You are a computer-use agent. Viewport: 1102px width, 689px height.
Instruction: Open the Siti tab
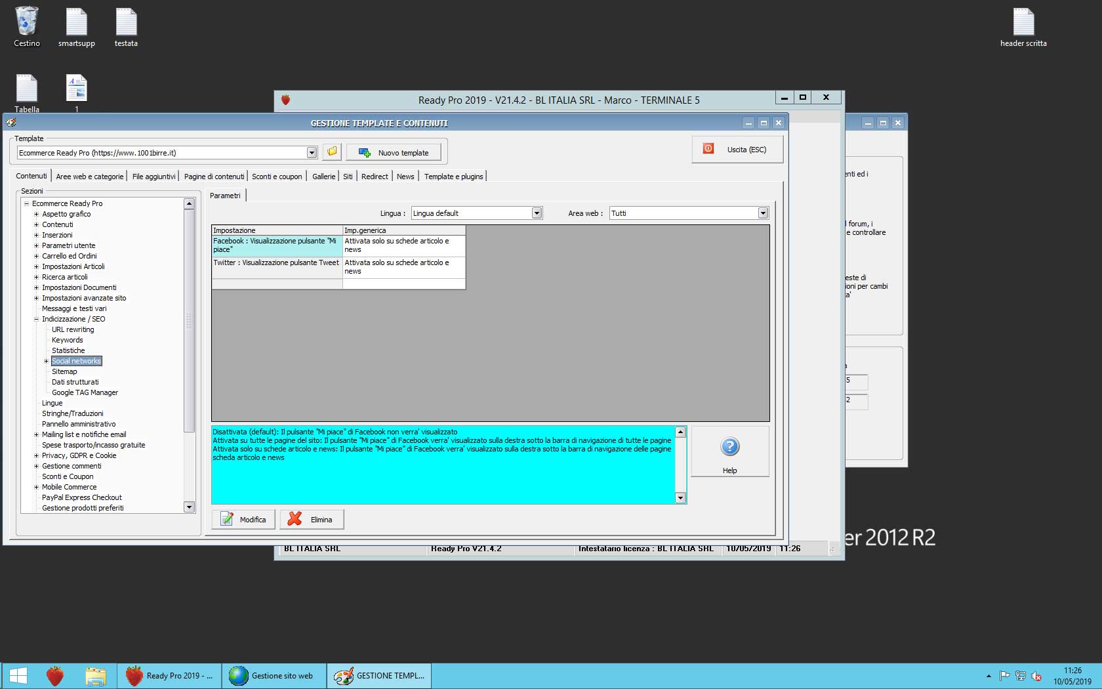pos(348,177)
